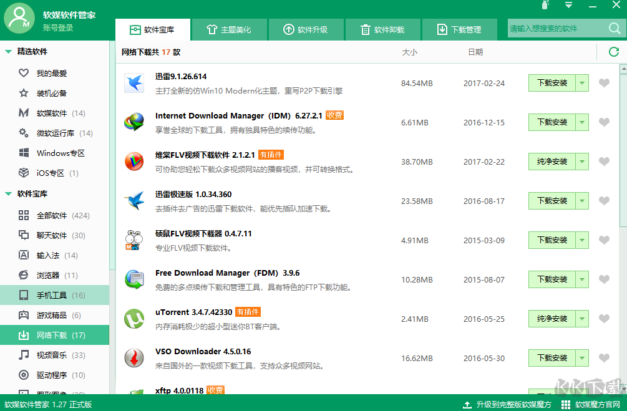627x411 pixels.
Task: Open 软媒魔方官网 link
Action: coord(591,404)
